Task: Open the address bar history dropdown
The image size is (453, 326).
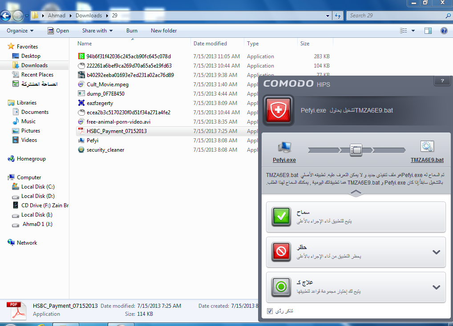Action: click(328, 16)
